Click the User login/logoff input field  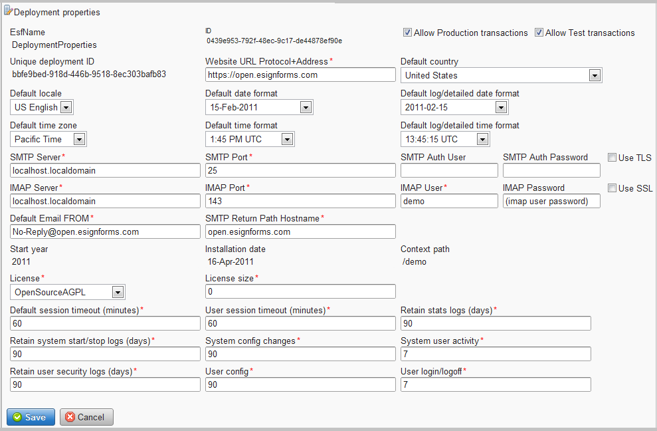(x=496, y=384)
